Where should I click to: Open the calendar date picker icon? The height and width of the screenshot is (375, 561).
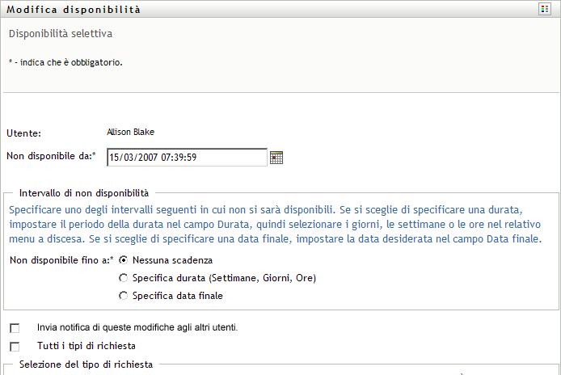276,158
